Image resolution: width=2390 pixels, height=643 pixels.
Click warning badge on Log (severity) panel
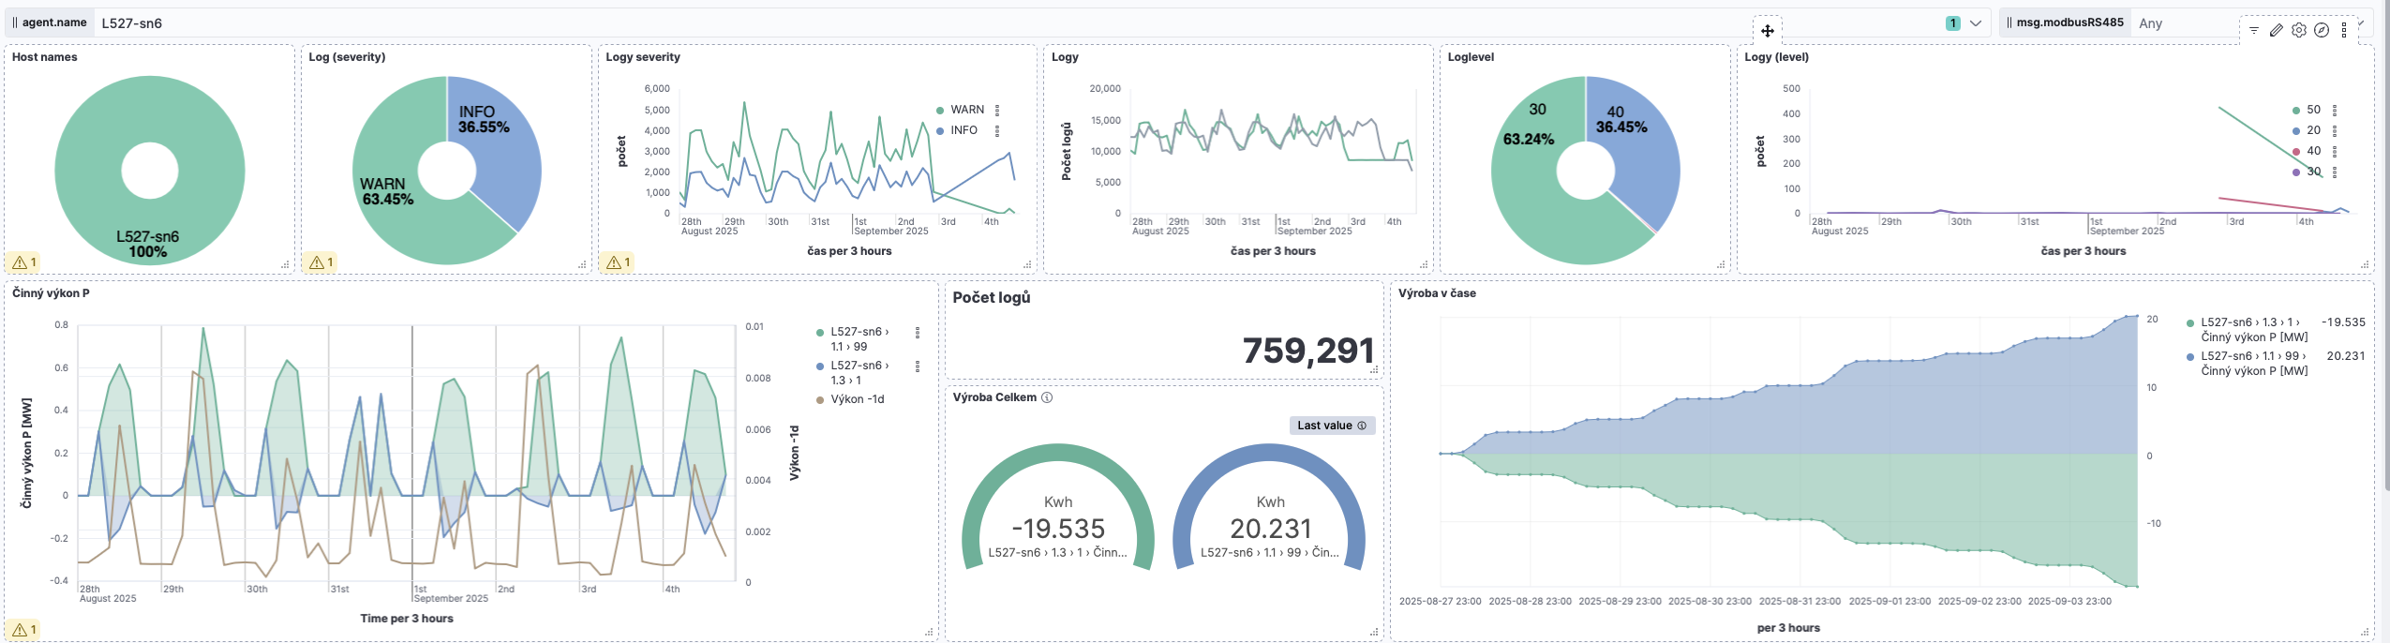[321, 262]
